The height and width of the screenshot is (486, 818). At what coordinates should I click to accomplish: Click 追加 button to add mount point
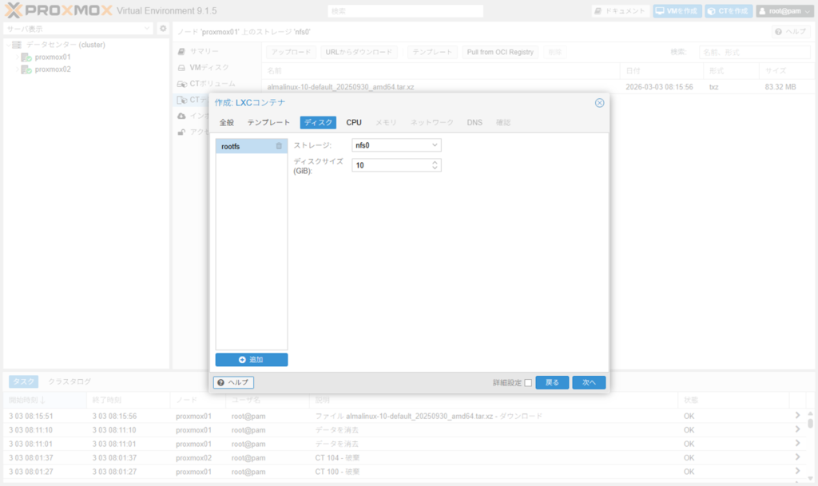tap(251, 360)
